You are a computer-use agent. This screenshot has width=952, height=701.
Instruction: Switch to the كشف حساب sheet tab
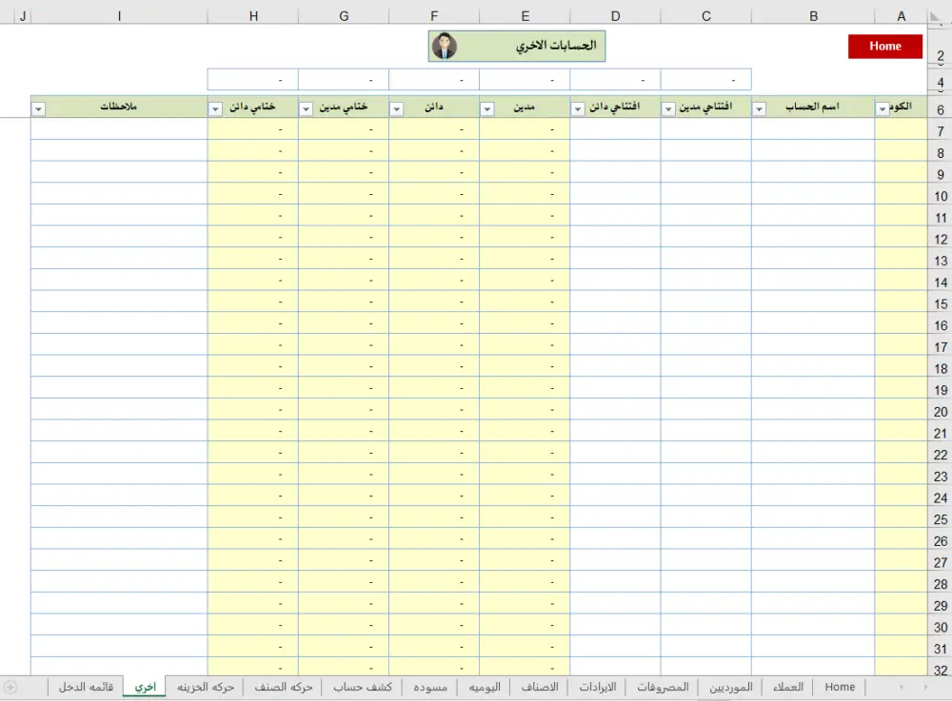(x=363, y=687)
